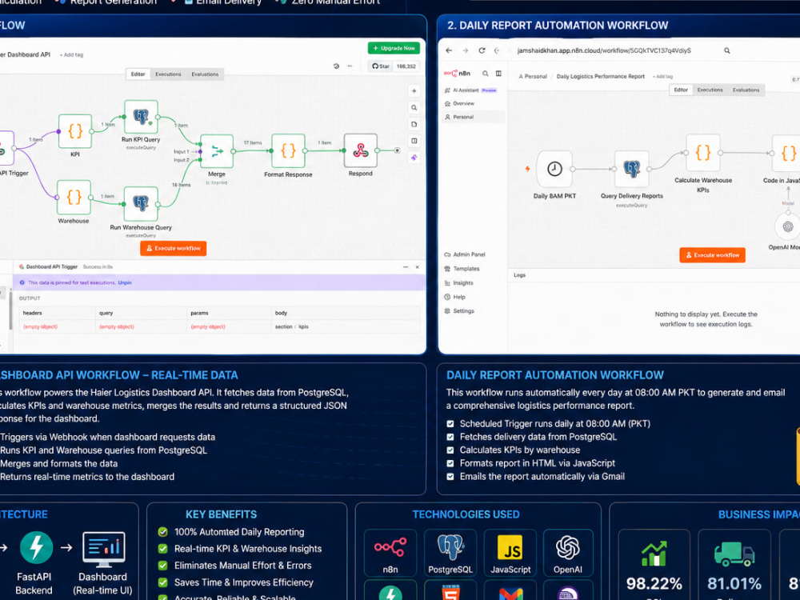Select the Warehouse code node
The height and width of the screenshot is (600, 800).
coord(74,197)
